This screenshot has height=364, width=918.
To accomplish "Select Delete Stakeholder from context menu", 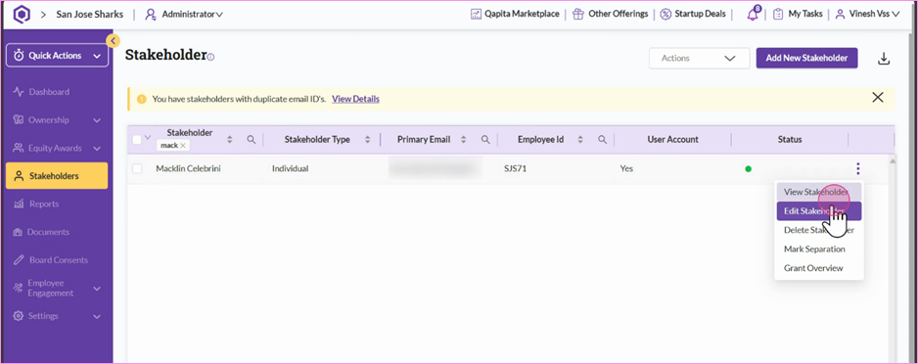I will [819, 230].
